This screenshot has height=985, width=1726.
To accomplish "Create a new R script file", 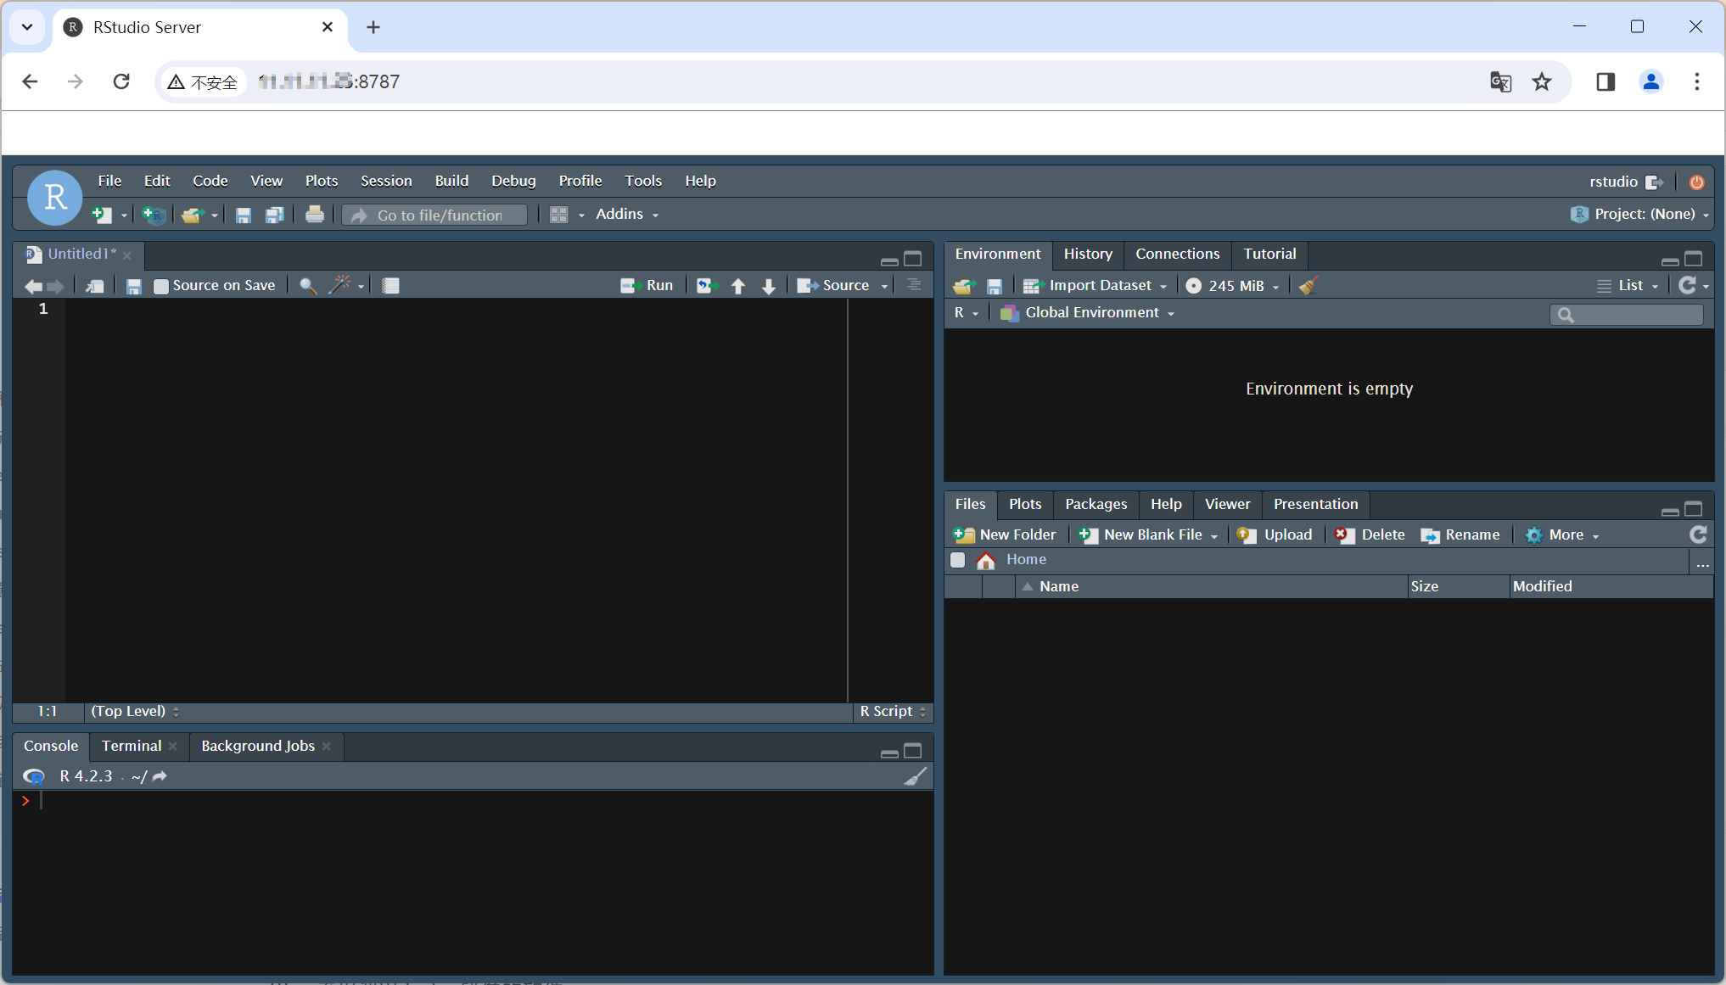I will (x=102, y=215).
